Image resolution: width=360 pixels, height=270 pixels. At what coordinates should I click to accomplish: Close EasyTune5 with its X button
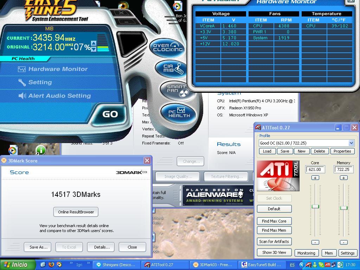tap(121, 13)
